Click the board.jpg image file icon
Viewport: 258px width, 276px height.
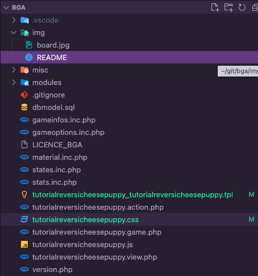(x=29, y=45)
